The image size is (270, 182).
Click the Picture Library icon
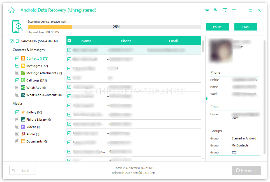pyautogui.click(x=23, y=119)
